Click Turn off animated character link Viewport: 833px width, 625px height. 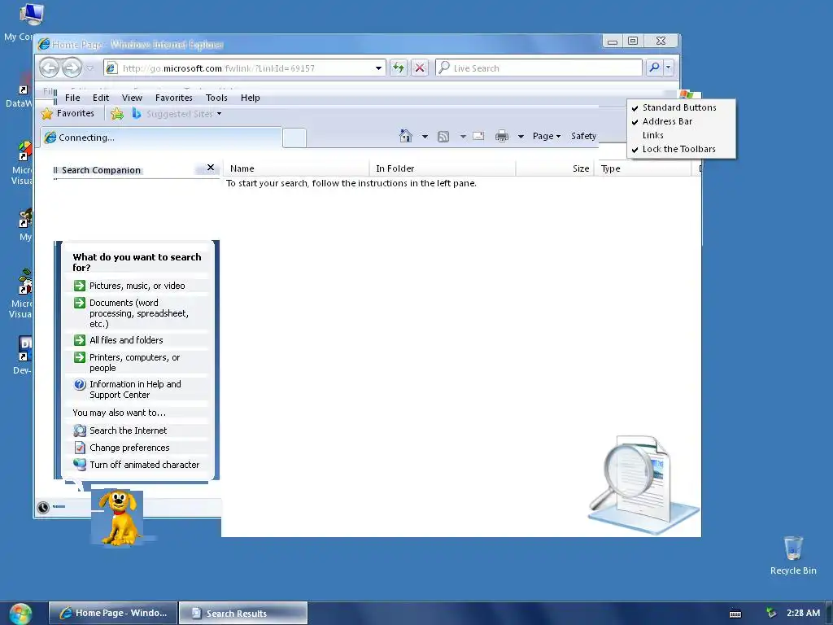[145, 465]
